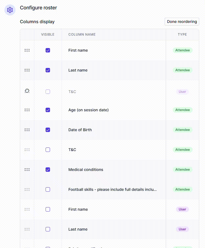The width and height of the screenshot is (205, 248).
Task: Click the Age (on session date) drag handle
Action: click(27, 110)
